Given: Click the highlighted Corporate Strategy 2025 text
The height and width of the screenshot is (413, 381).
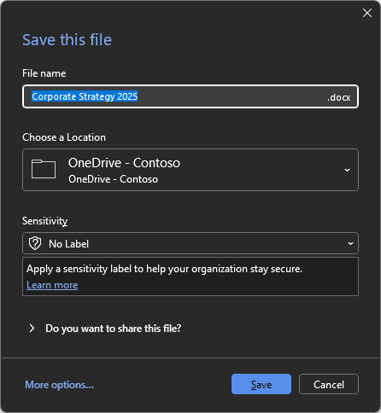Looking at the screenshot, I should coord(85,96).
